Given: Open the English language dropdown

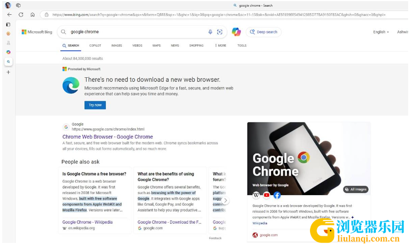Looking at the screenshot, I should (x=381, y=32).
